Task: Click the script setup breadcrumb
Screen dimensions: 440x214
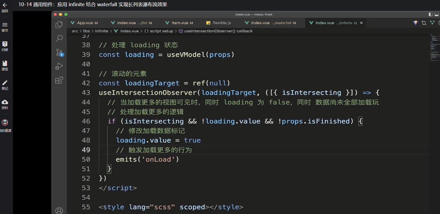Action: pyautogui.click(x=159, y=31)
